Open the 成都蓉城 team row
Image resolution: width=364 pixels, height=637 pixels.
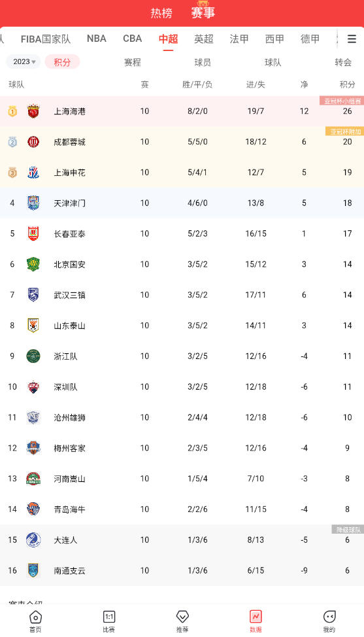click(182, 142)
